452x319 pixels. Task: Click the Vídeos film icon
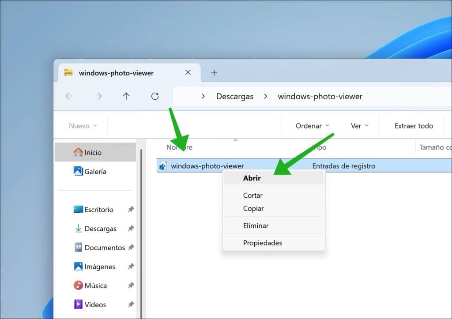(78, 304)
